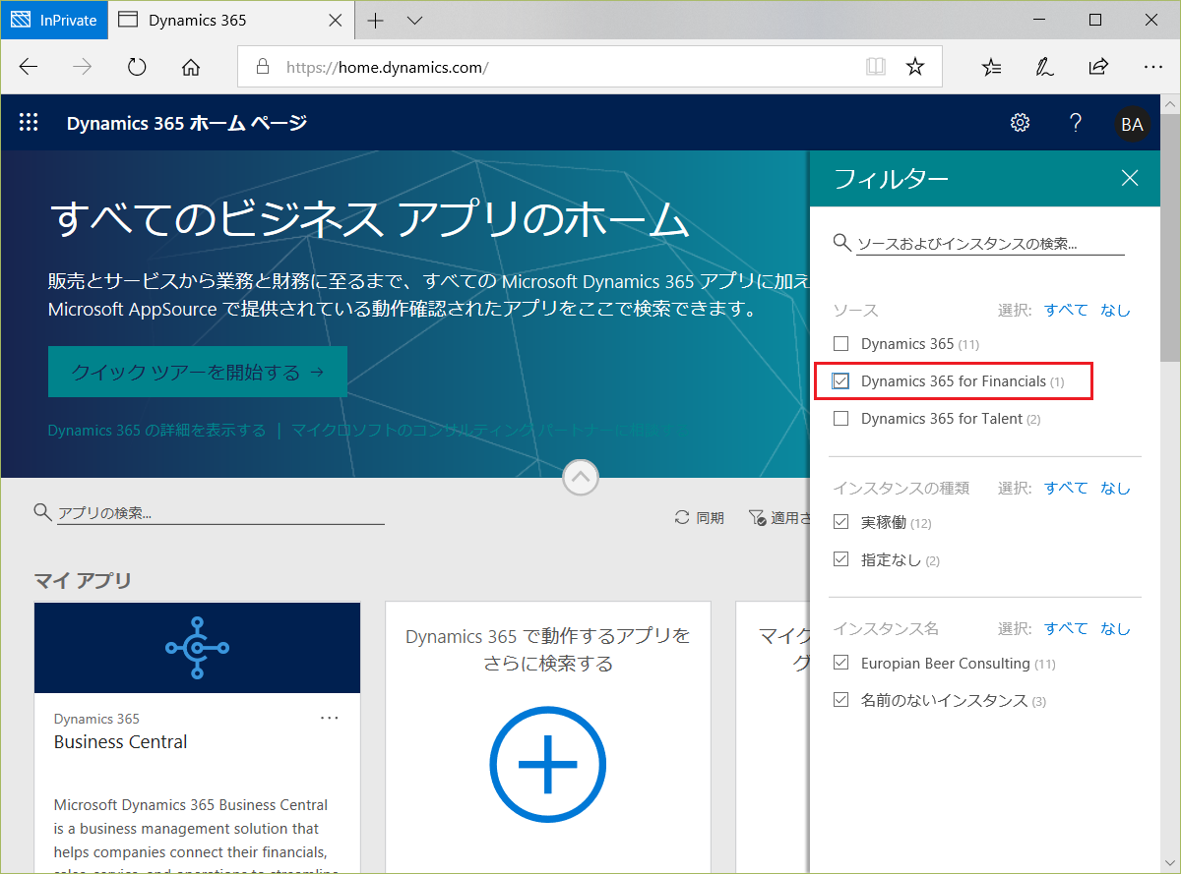Click the site lock icon
The image size is (1181, 874).
click(262, 67)
